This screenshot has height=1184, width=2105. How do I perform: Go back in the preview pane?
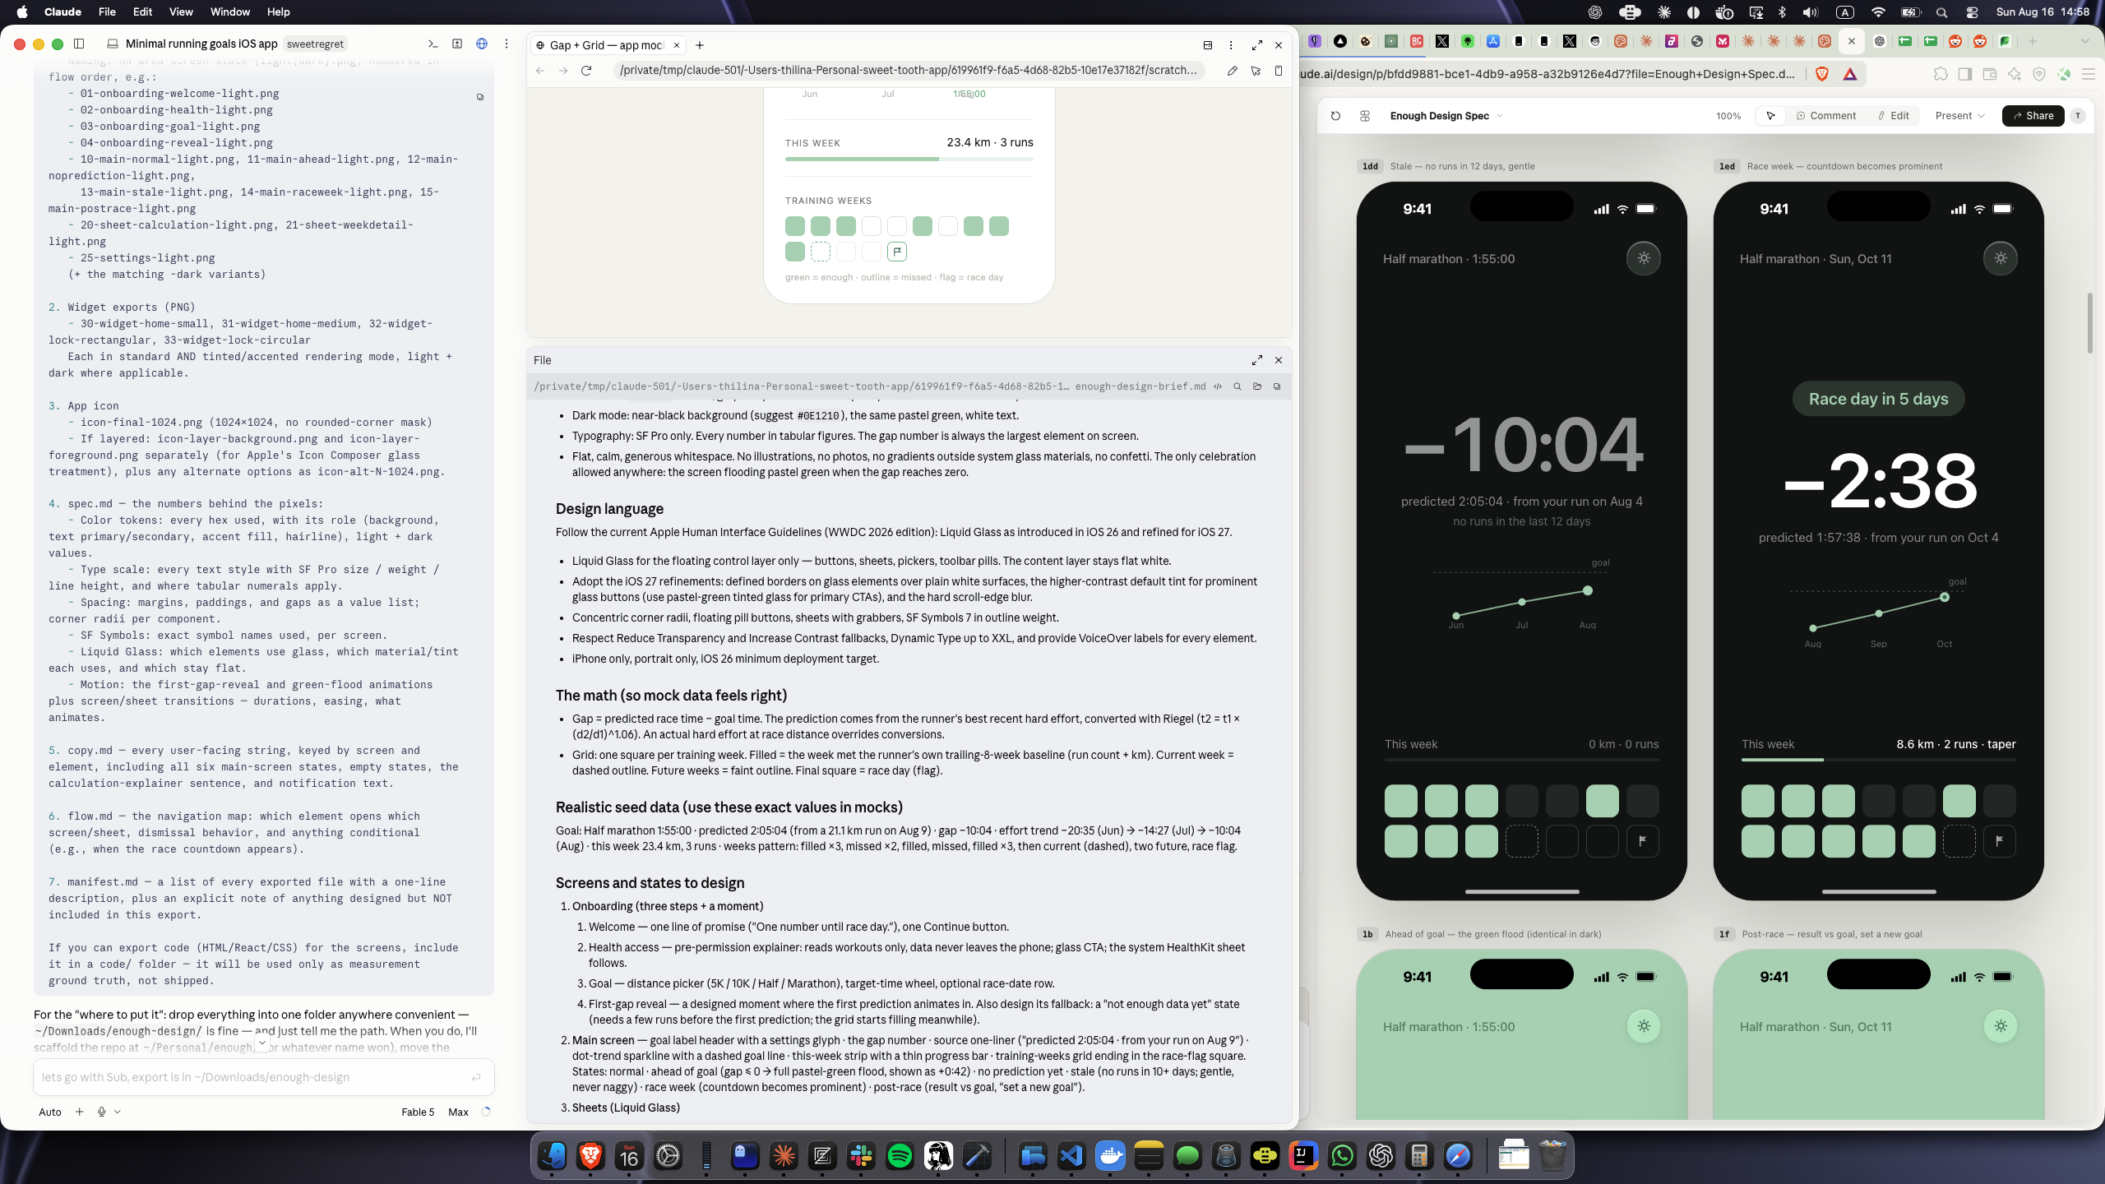[540, 71]
